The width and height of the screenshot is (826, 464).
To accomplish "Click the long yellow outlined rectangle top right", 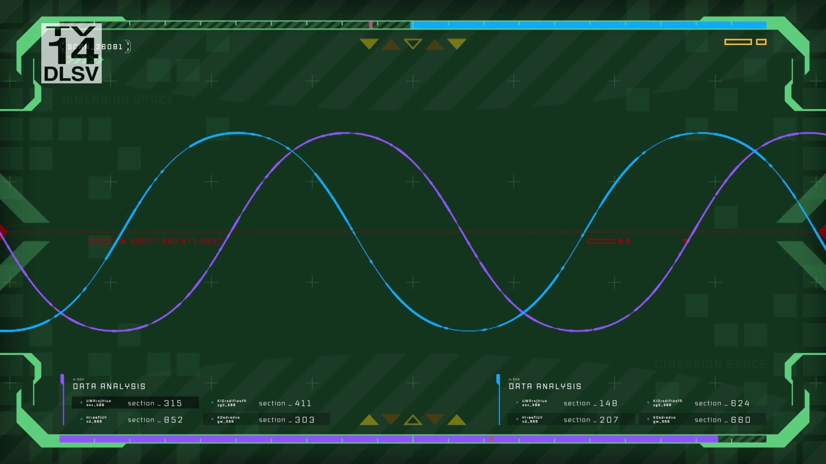I will (738, 42).
